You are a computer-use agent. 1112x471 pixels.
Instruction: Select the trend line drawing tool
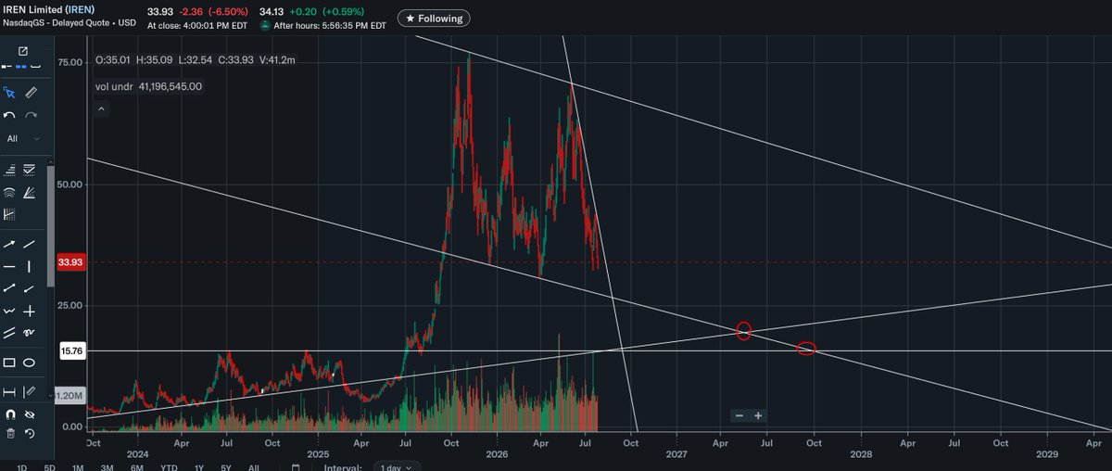[30, 244]
